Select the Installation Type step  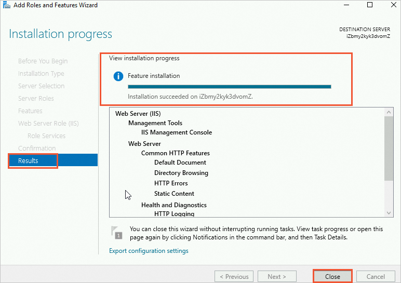(41, 74)
